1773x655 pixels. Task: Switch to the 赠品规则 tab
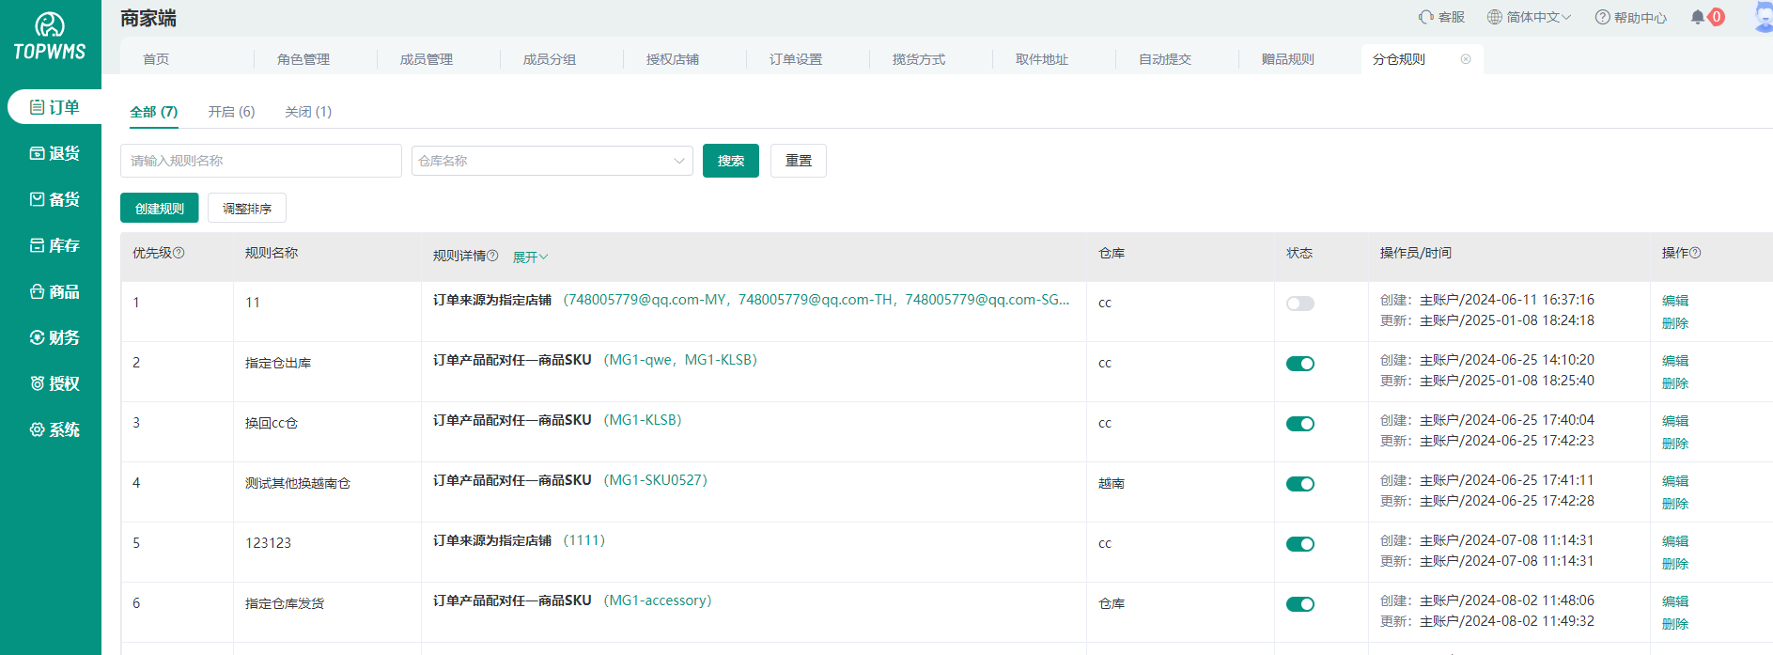point(1287,59)
